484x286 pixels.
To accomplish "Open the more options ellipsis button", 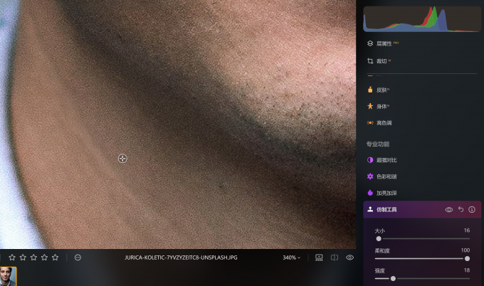I will tap(78, 258).
